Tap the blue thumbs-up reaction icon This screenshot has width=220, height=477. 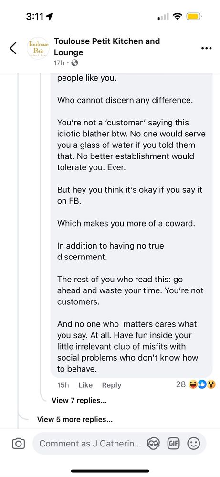[202, 385]
